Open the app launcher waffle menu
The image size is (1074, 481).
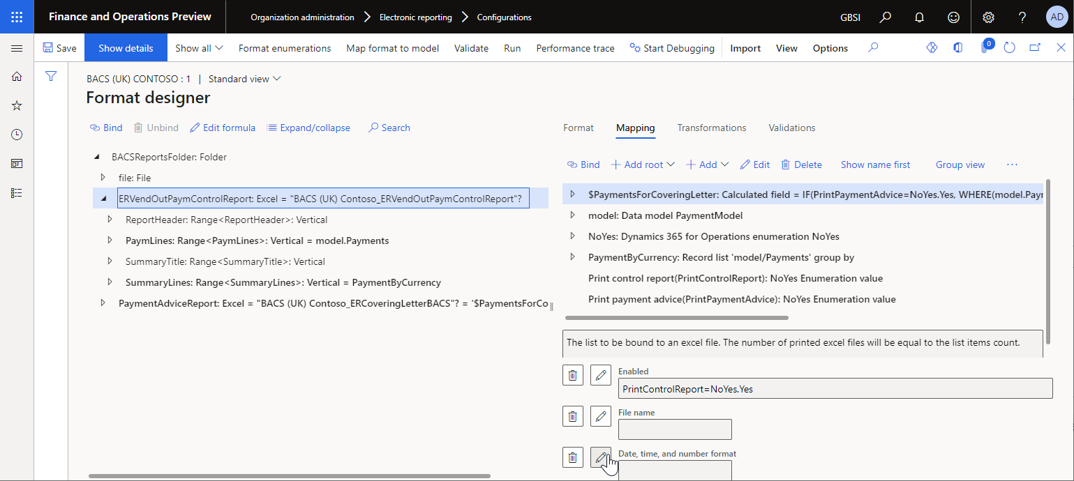(17, 17)
